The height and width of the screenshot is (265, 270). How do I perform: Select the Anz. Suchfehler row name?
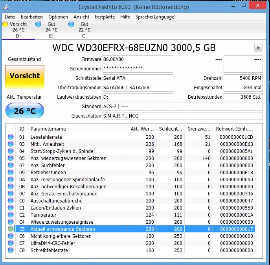48,165
